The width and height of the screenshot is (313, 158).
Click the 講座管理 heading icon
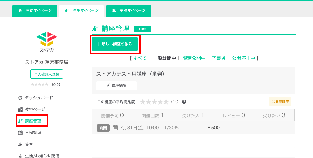tap(96, 29)
